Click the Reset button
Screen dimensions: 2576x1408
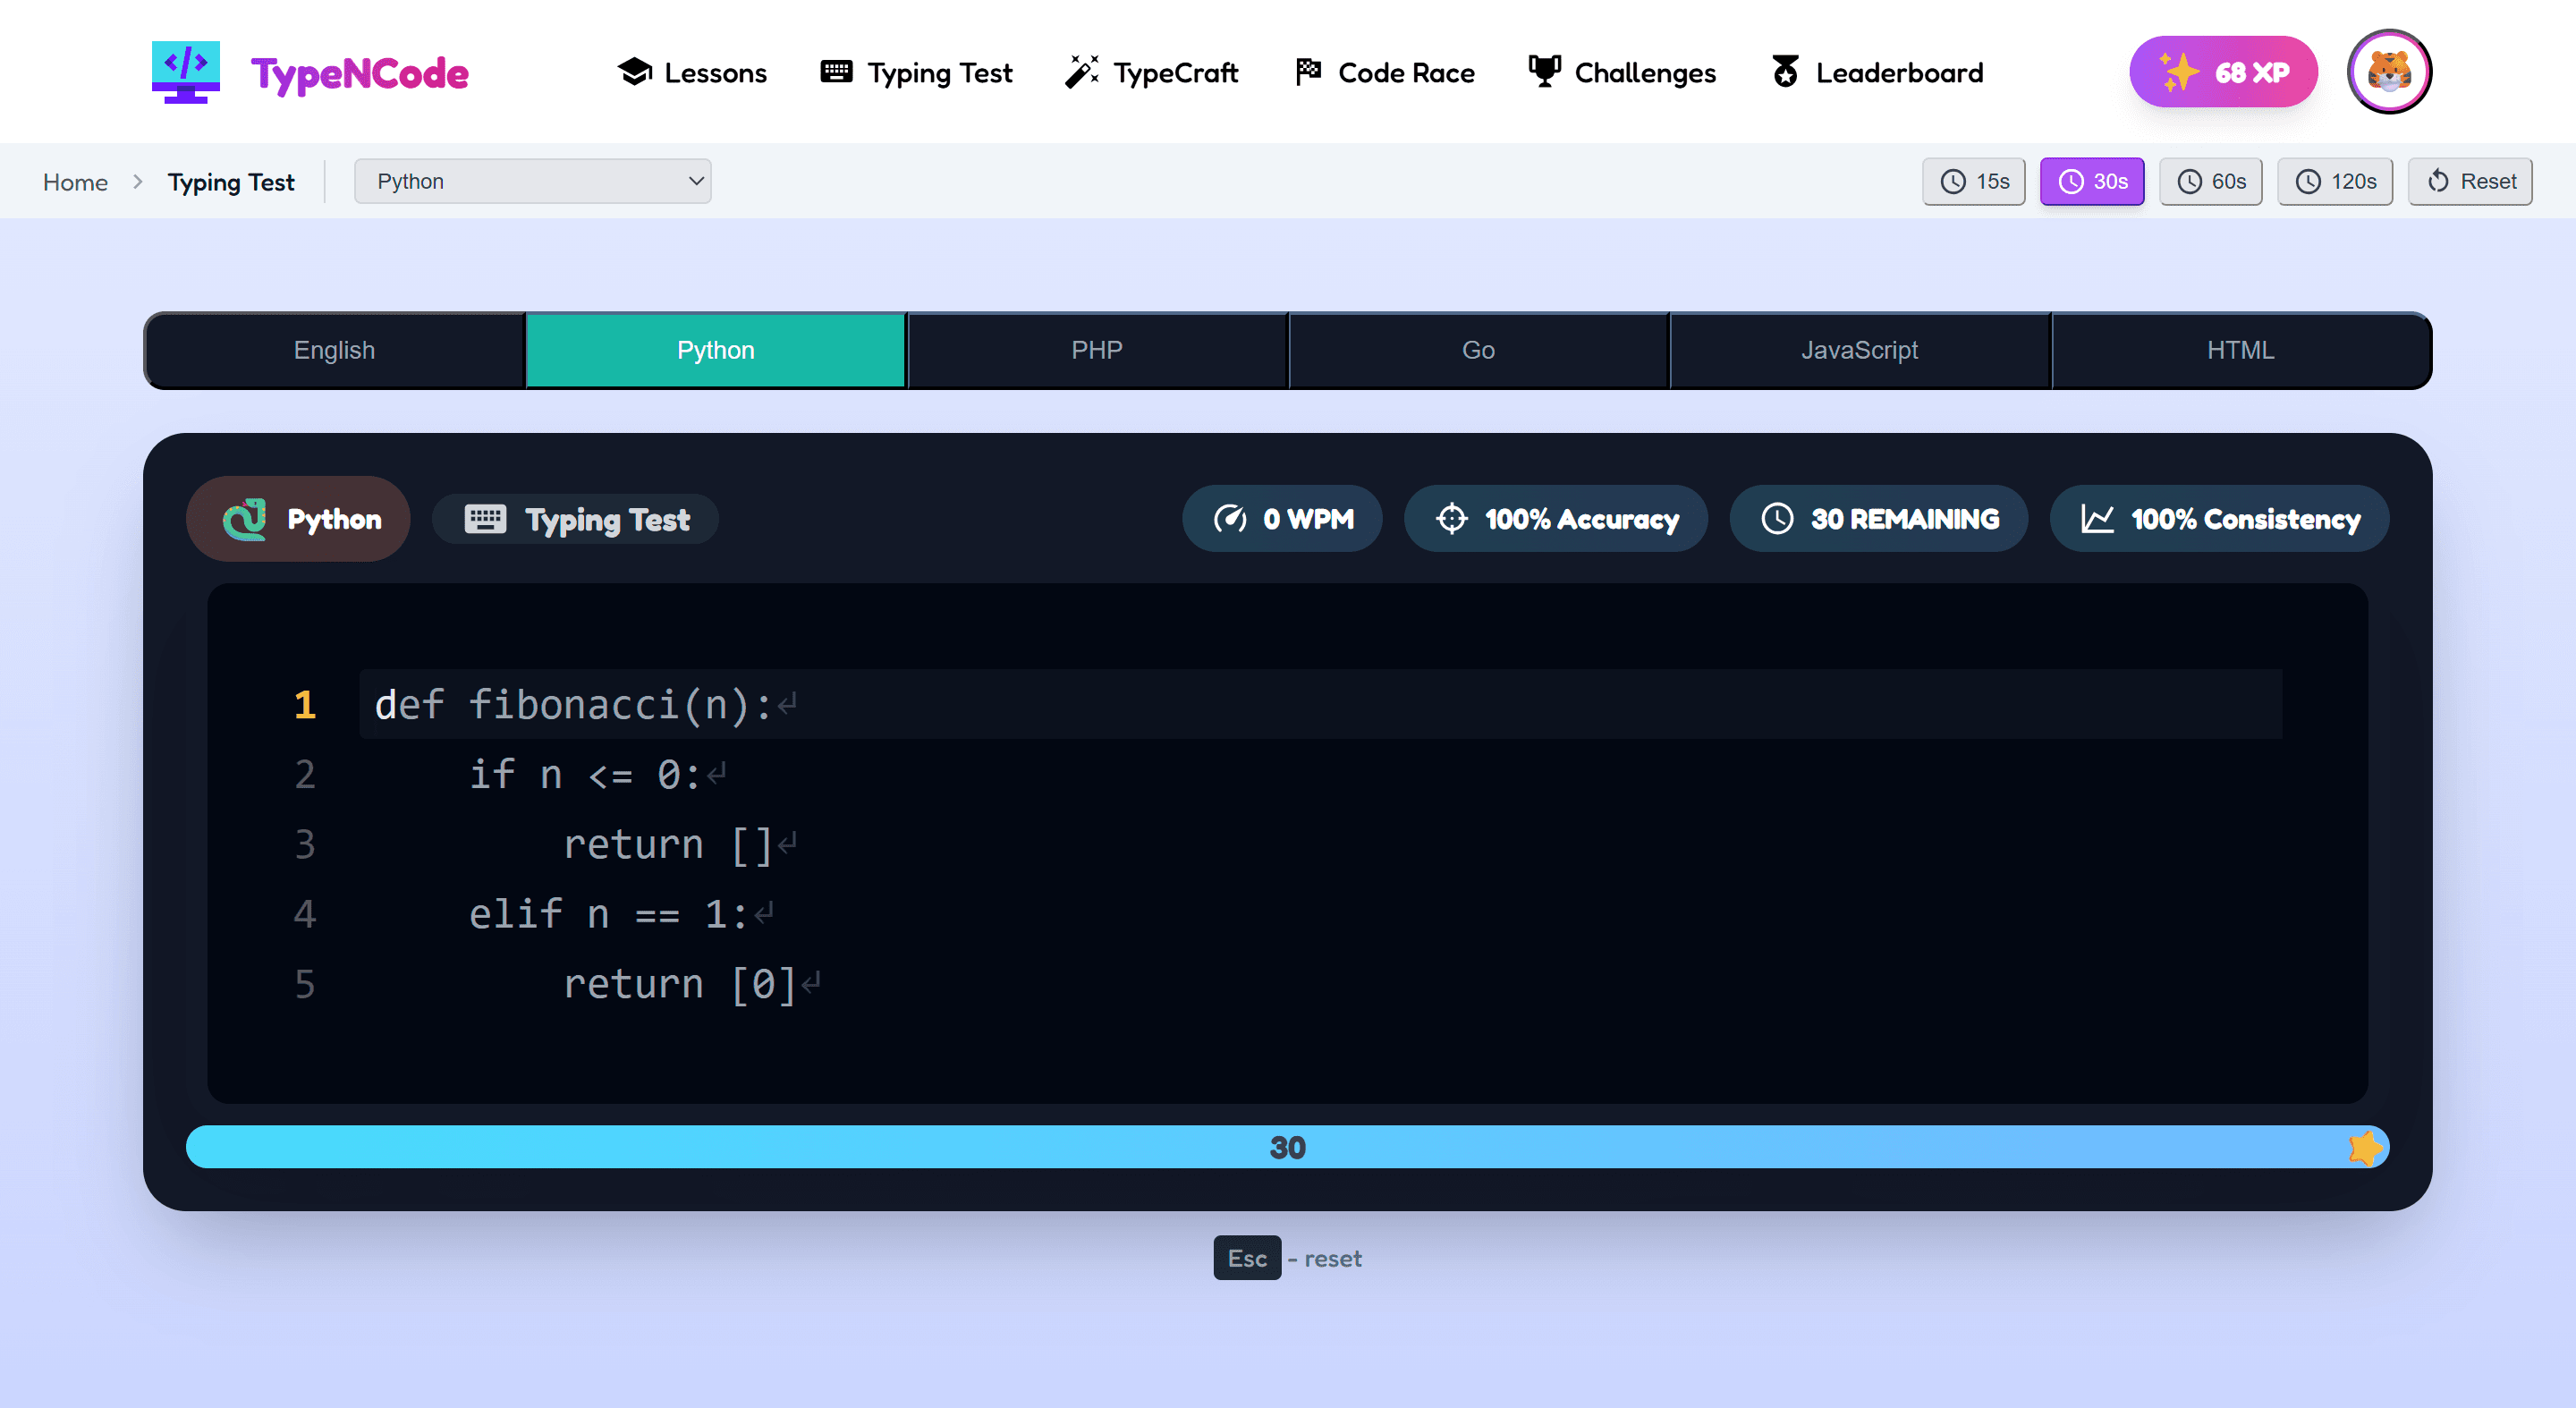(2470, 181)
